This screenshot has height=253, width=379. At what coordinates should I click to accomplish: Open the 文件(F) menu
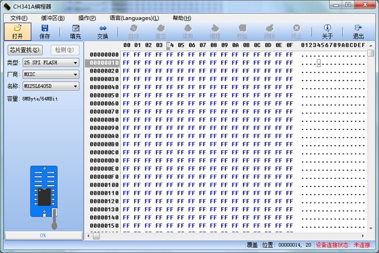(x=19, y=18)
